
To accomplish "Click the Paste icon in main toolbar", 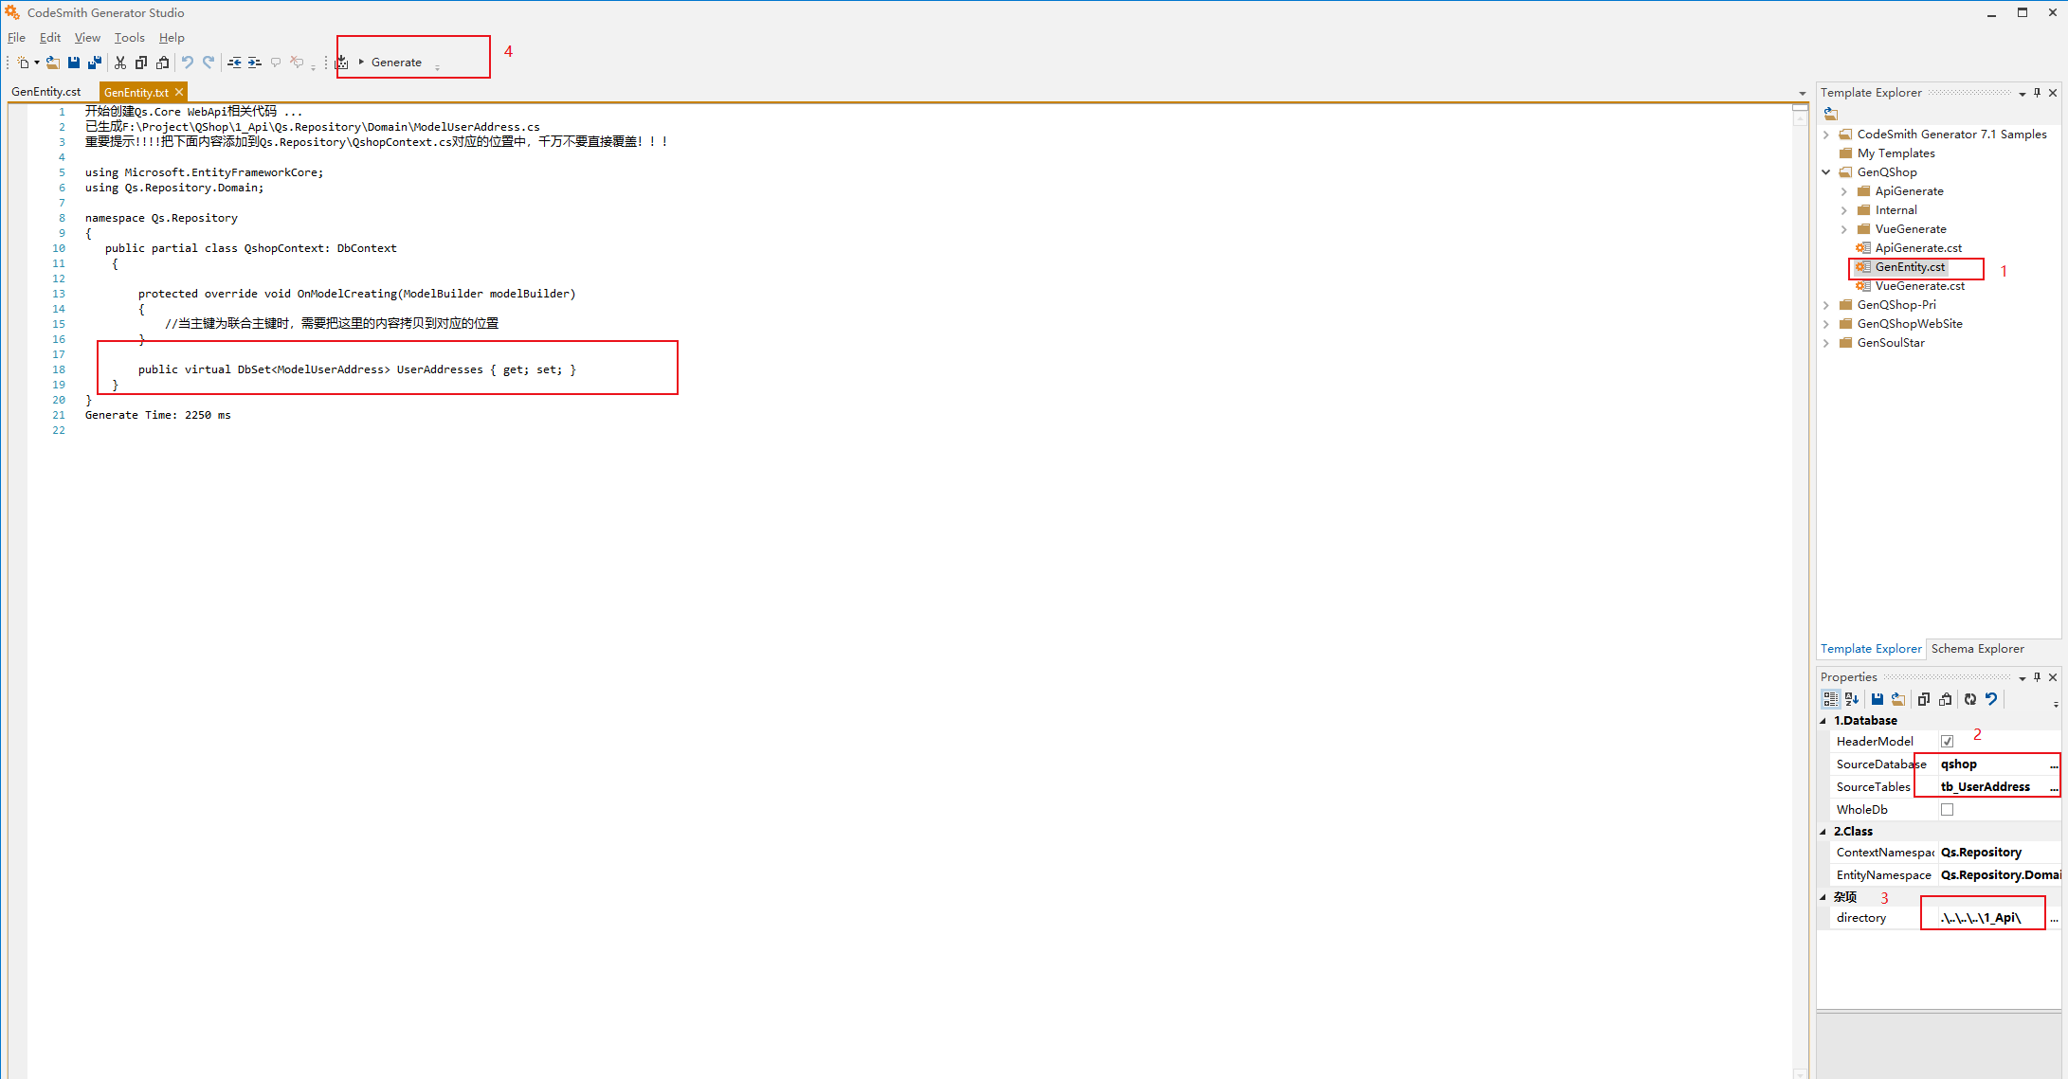I will tap(163, 63).
